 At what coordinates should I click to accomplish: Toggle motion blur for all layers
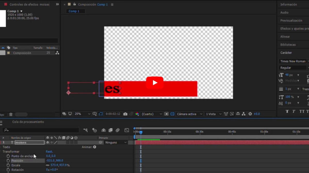pos(118,130)
